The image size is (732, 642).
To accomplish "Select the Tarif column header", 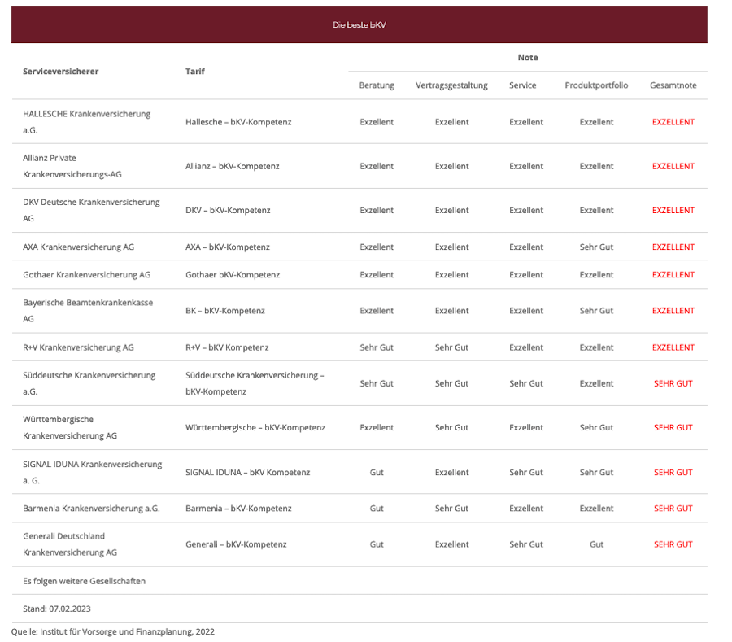I will (x=194, y=71).
